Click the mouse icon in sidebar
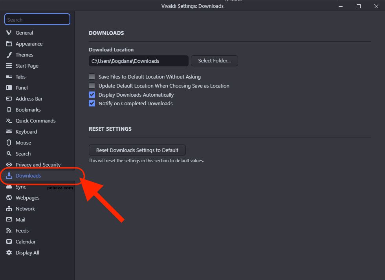 click(9, 143)
